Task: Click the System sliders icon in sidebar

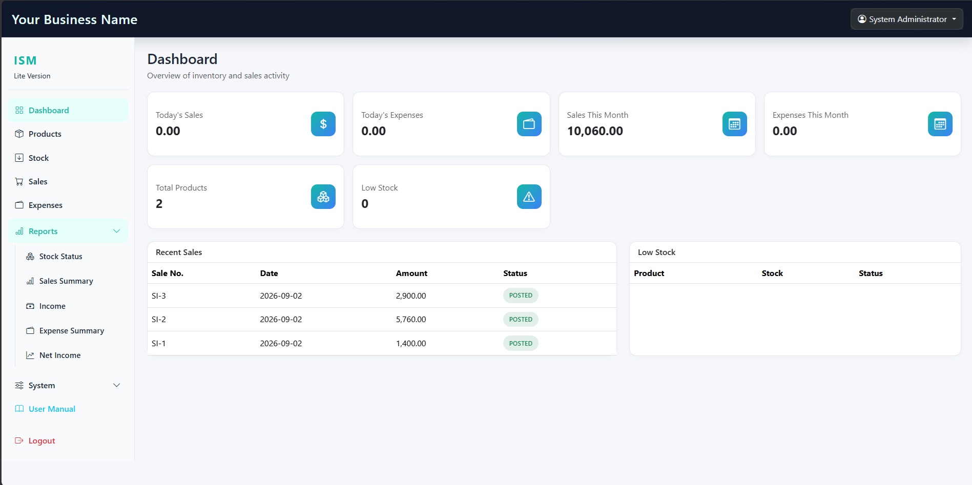Action: pos(19,385)
